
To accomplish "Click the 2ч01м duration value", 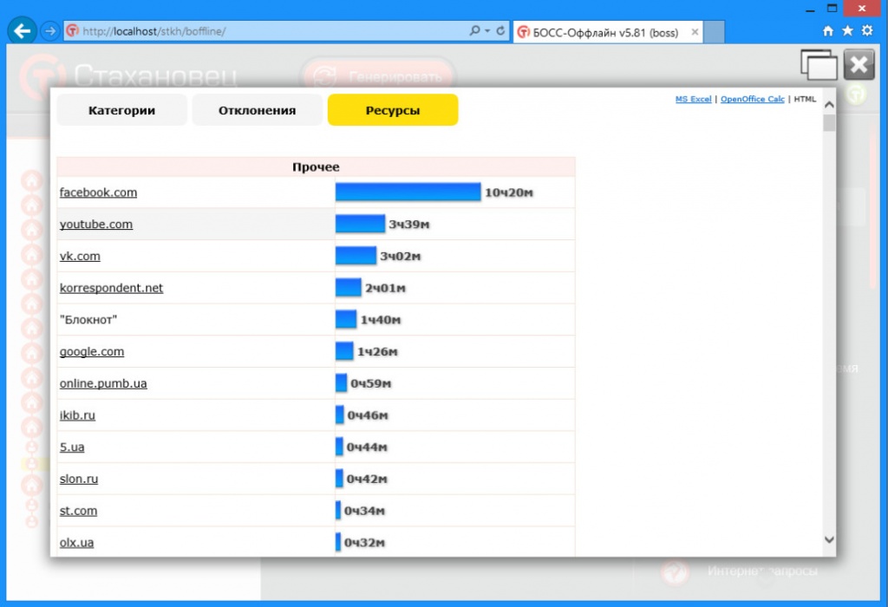I will tap(385, 288).
